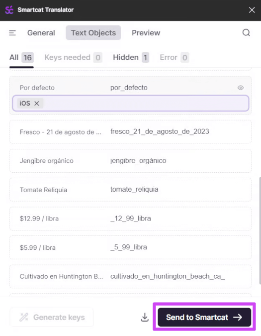
Task: Click the vertical scrollbar thumb
Action: click(x=260, y=230)
